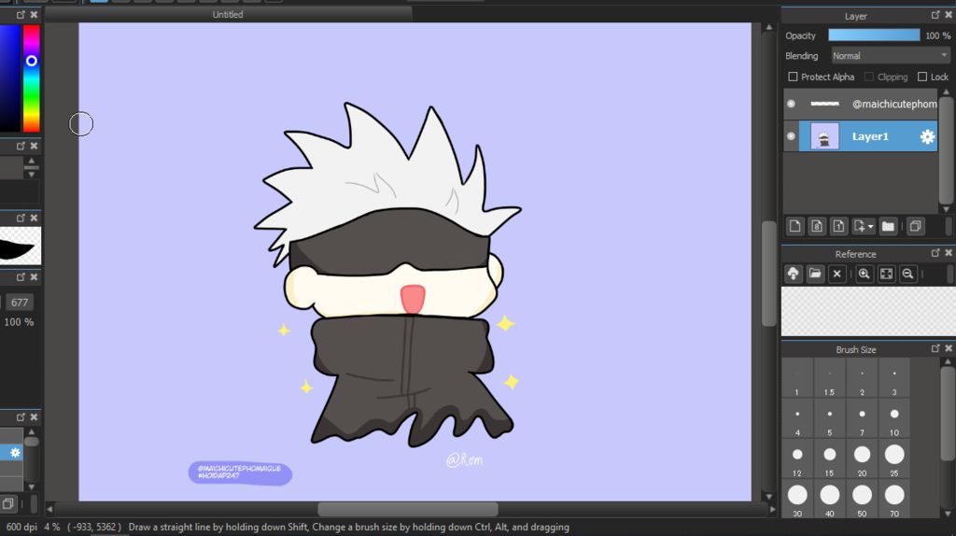The image size is (956, 536).
Task: Add a new color layer
Action: 794,226
